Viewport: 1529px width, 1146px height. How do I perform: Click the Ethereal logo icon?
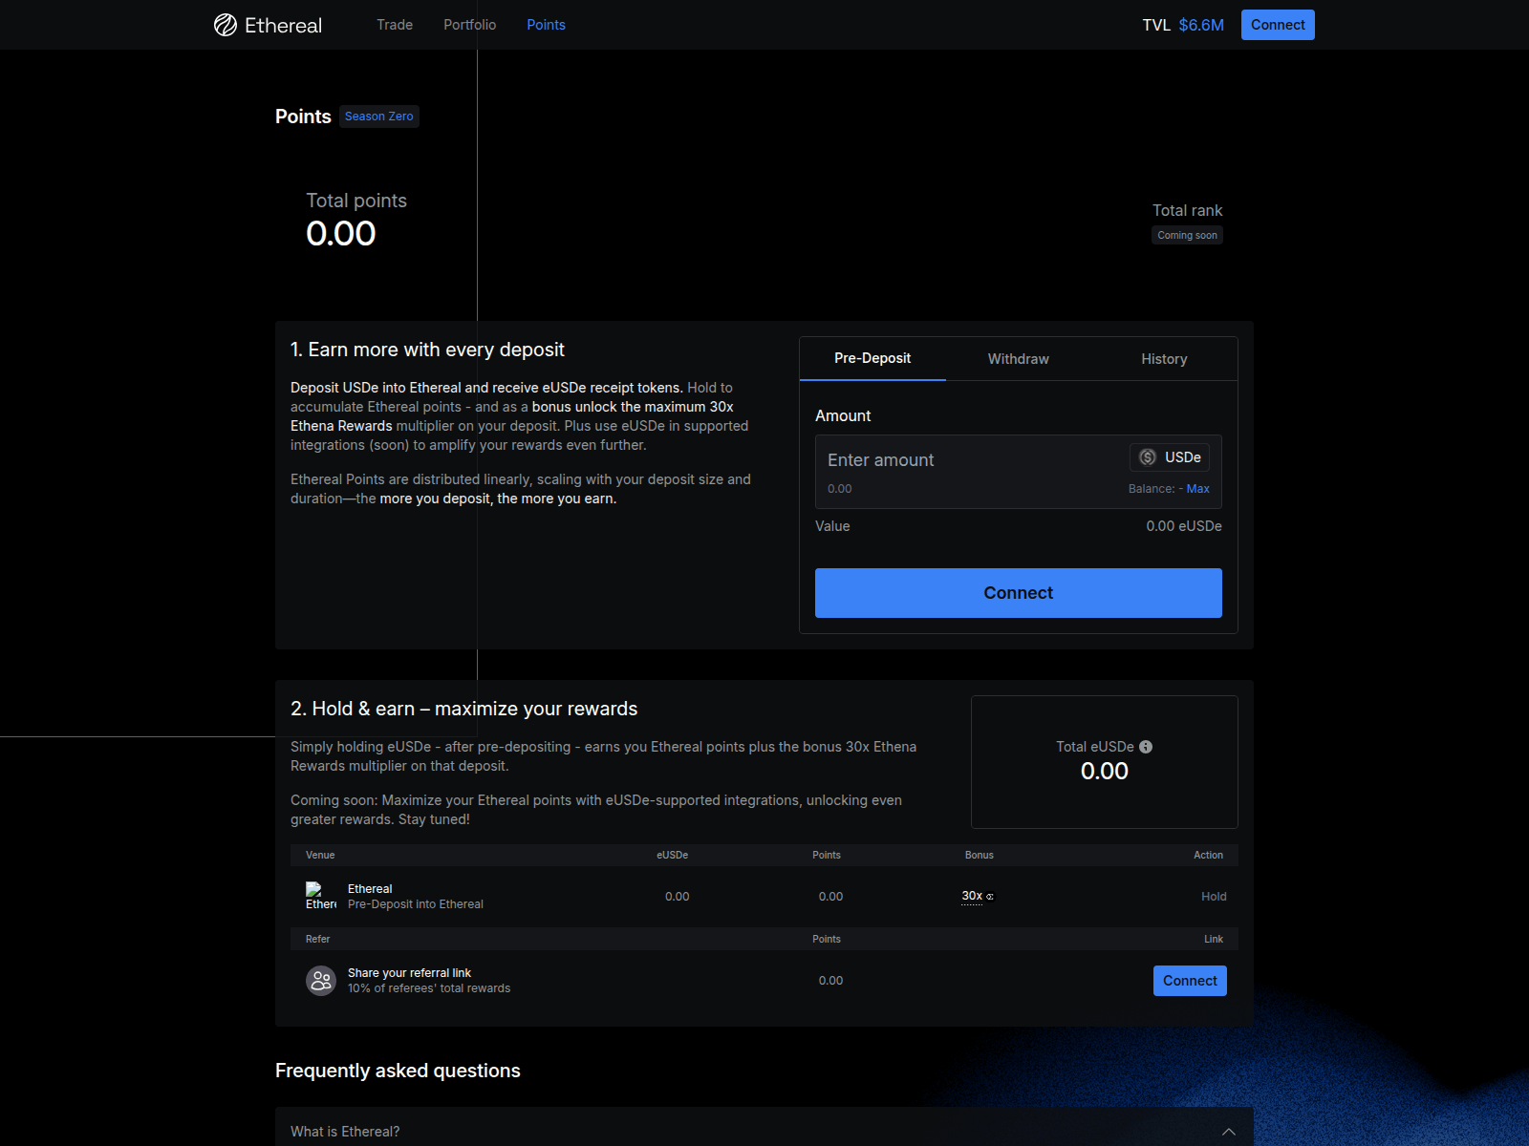point(226,25)
